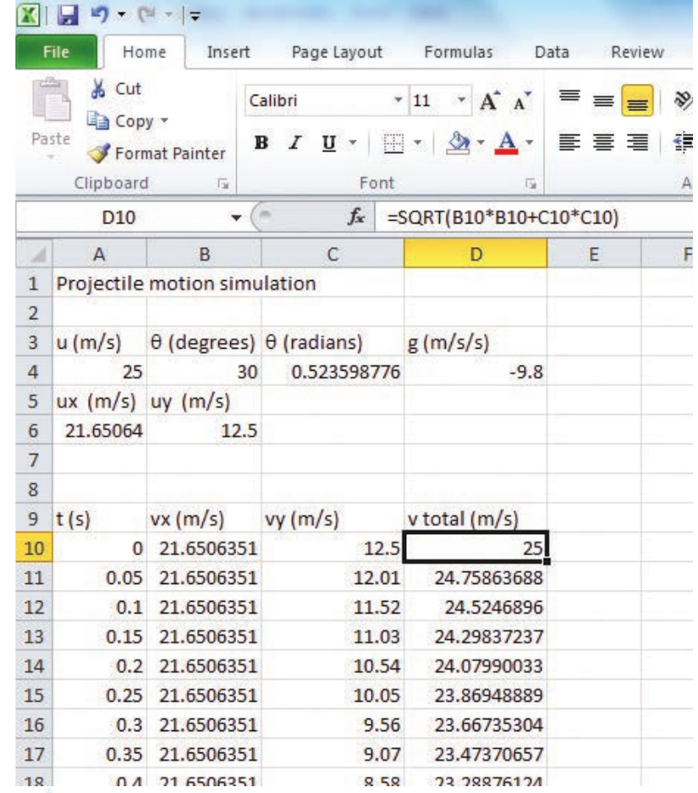This screenshot has height=793, width=698.
Task: Open the underline style dropdown
Action: pyautogui.click(x=353, y=143)
